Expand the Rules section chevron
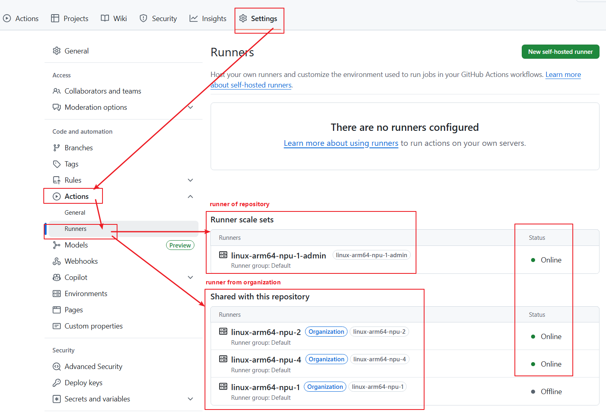Screen dimensions: 606x416 tap(190, 180)
